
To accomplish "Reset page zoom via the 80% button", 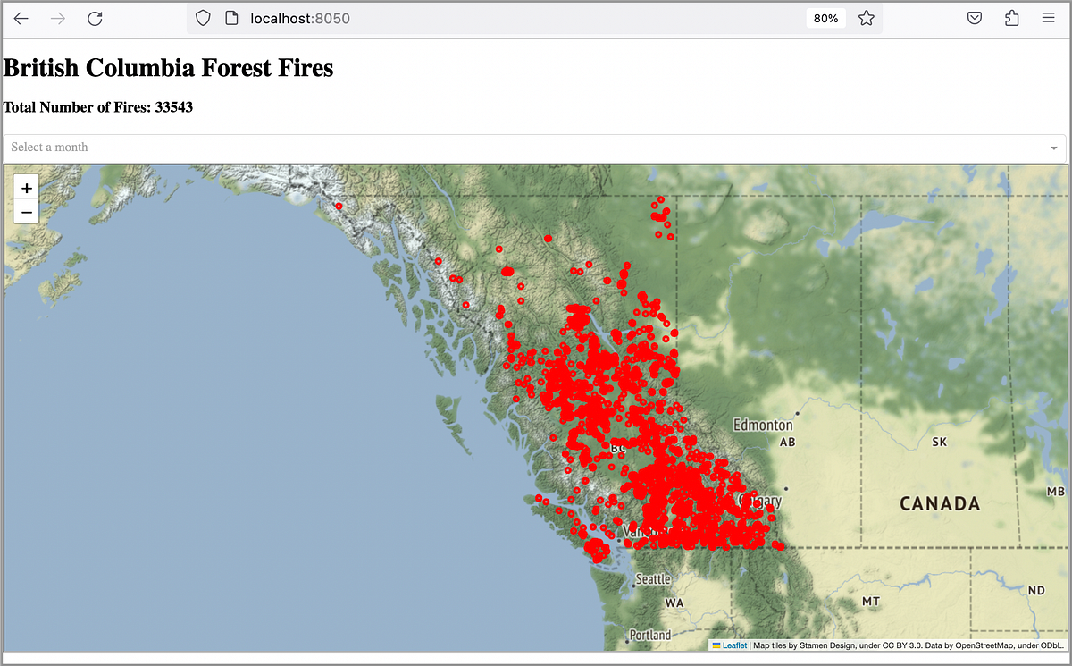I will pyautogui.click(x=825, y=18).
